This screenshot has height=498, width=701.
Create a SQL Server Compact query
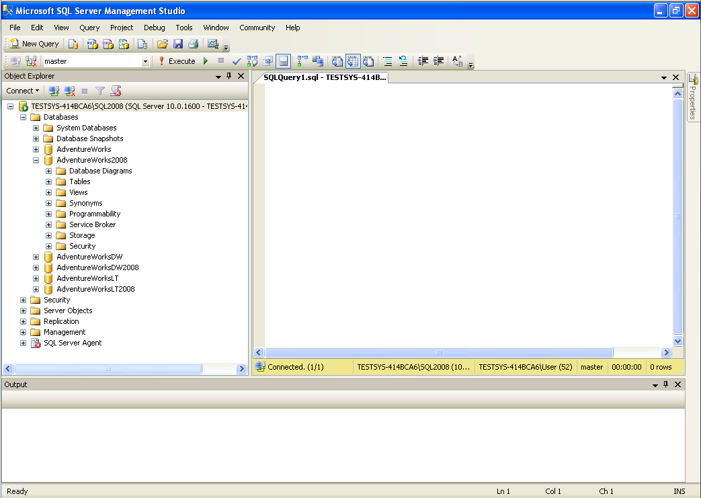click(x=142, y=44)
